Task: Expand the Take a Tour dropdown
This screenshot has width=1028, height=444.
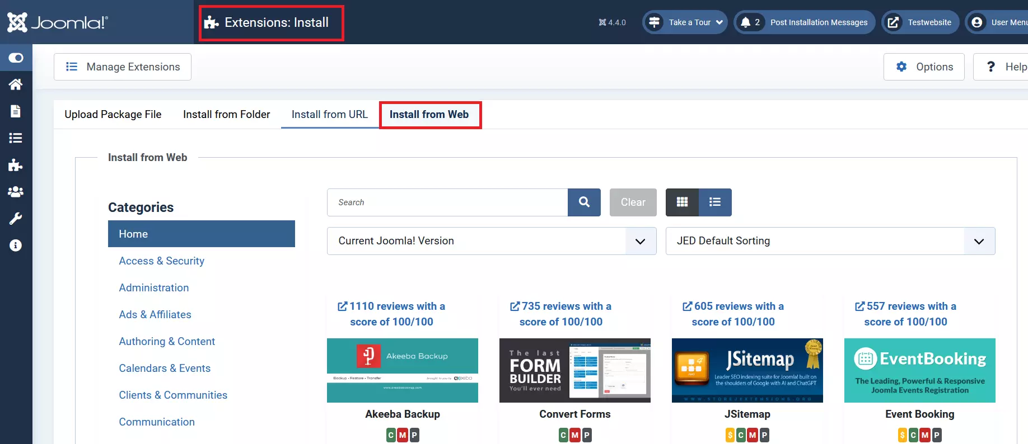Action: click(x=685, y=22)
